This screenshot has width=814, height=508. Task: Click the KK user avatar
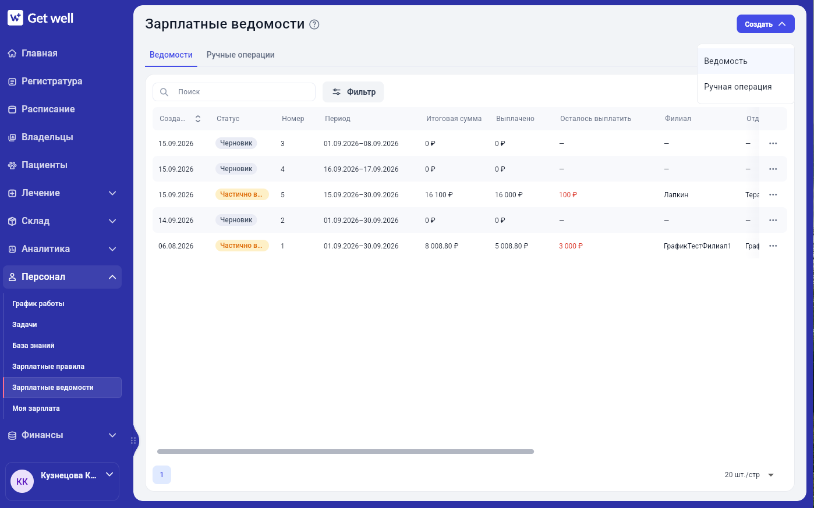coord(22,481)
